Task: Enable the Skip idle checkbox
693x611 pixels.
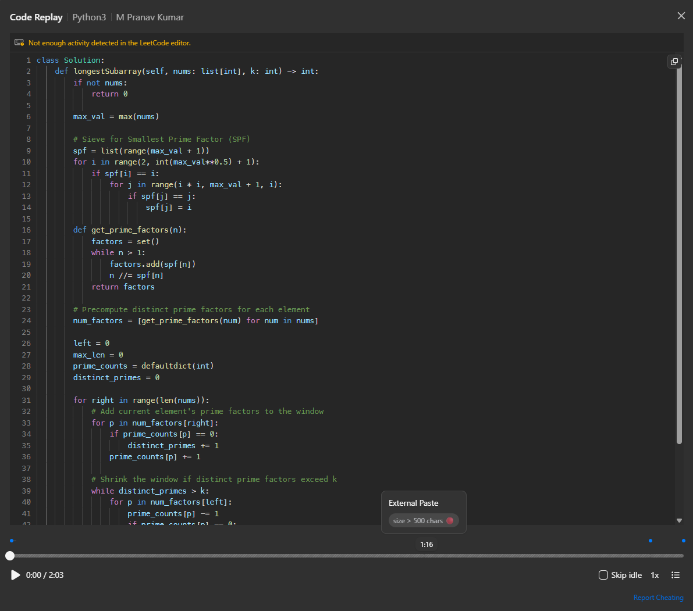Action: tap(603, 575)
